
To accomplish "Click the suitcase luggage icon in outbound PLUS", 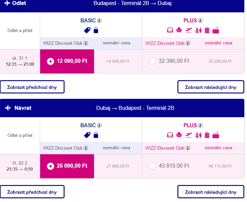I will [x=207, y=30].
